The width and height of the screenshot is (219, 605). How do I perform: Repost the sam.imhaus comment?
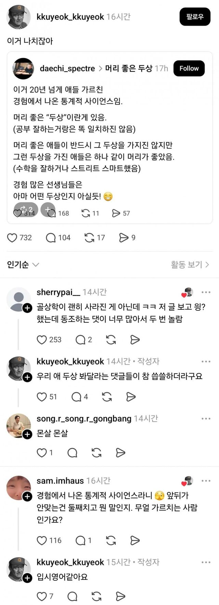click(x=111, y=540)
